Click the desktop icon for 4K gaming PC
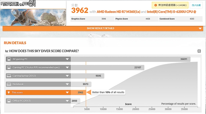The width and height of the screenshot is (206, 114). pos(9,59)
